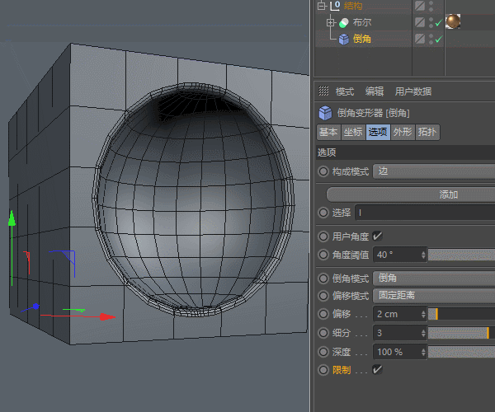Switch to the 选项 tab
This screenshot has height=412, width=495.
[x=378, y=132]
